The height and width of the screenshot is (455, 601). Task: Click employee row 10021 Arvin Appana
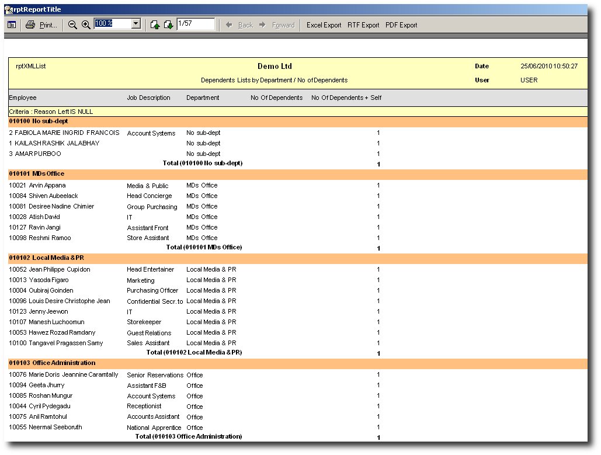[37, 186]
